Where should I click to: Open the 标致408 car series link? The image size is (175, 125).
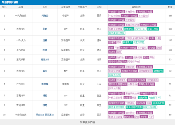coord(45,59)
